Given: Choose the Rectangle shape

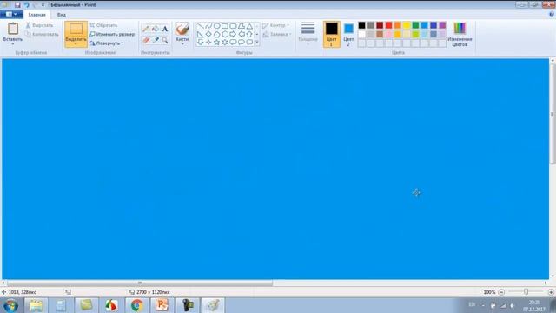Looking at the screenshot, I should [225, 26].
